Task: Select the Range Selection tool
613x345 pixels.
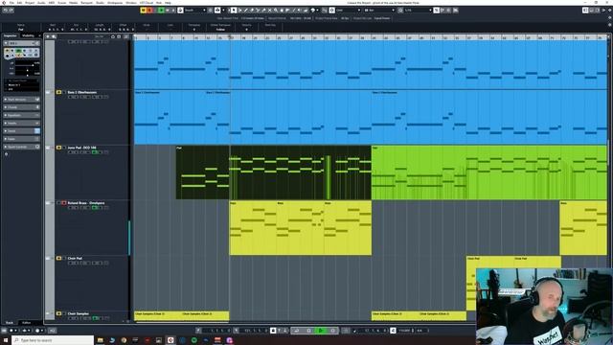Action: tap(240, 10)
